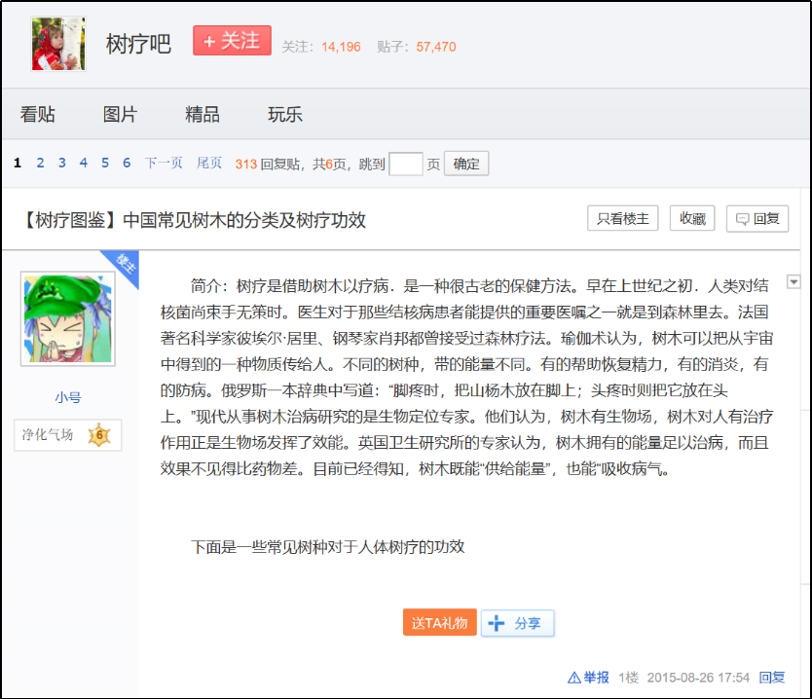
Task: Click 下一页 next page link
Action: (164, 164)
